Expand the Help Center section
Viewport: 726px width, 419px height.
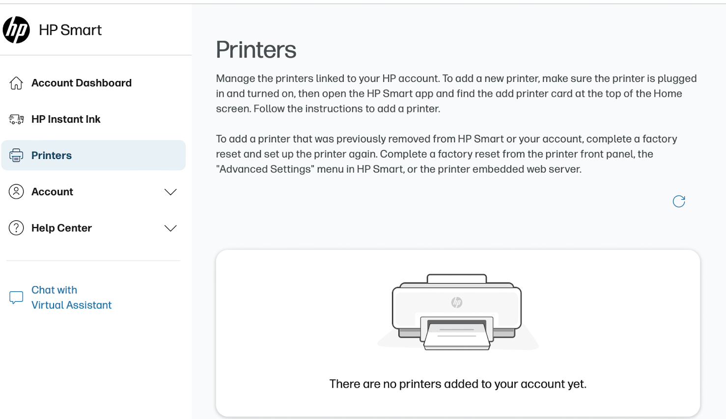(170, 228)
